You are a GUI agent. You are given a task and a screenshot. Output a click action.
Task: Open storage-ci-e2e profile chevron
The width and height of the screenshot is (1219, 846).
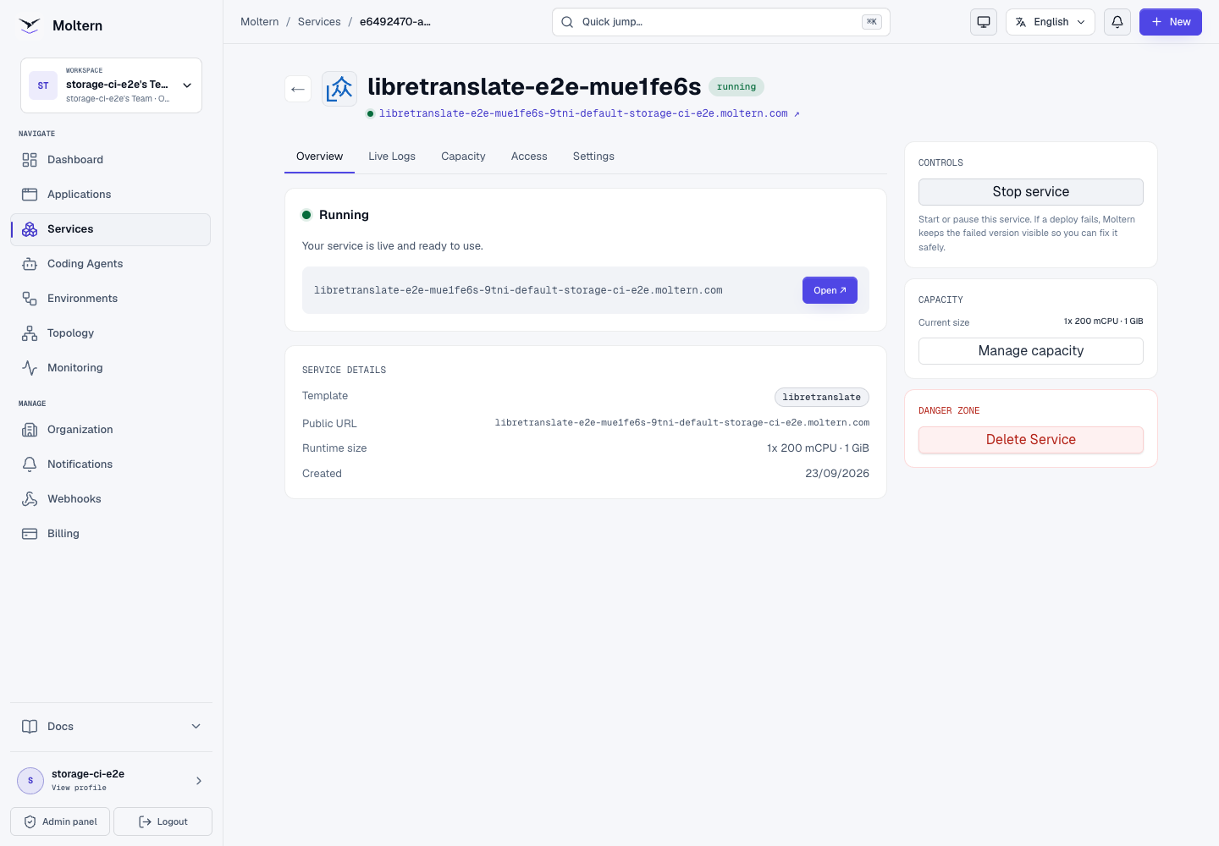point(199,781)
